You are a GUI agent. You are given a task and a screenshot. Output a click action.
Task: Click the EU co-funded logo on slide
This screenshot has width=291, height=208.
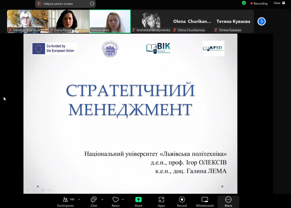coord(54,49)
